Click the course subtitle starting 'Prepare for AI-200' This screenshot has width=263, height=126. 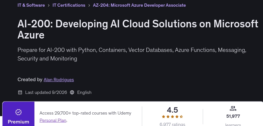132,54
